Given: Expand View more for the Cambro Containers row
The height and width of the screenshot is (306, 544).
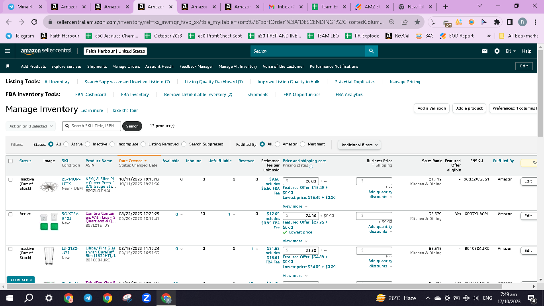Looking at the screenshot, I should tap(295, 241).
